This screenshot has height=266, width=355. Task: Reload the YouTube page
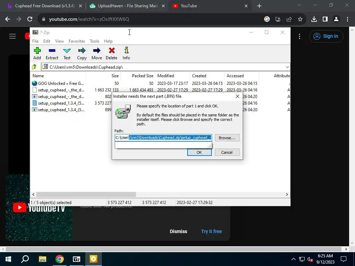pos(30,19)
